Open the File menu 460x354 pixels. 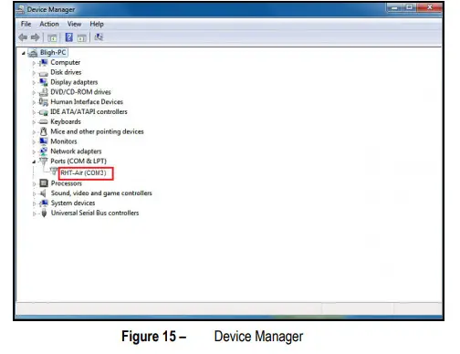[26, 24]
